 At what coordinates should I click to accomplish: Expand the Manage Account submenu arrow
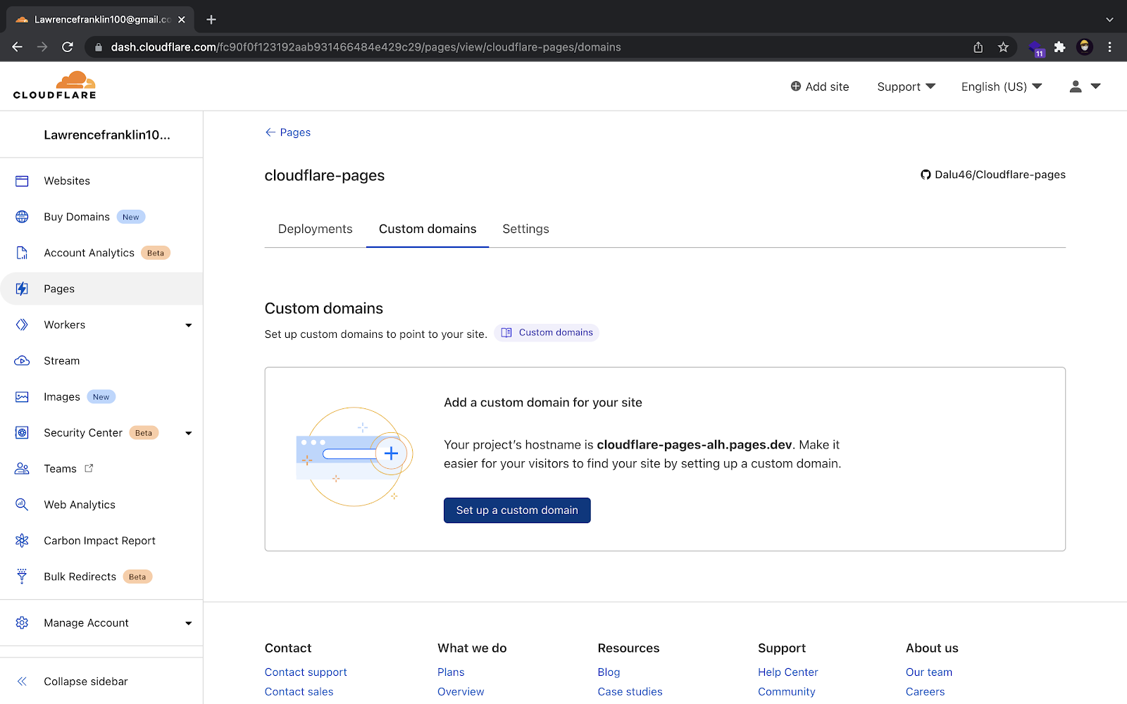(188, 623)
